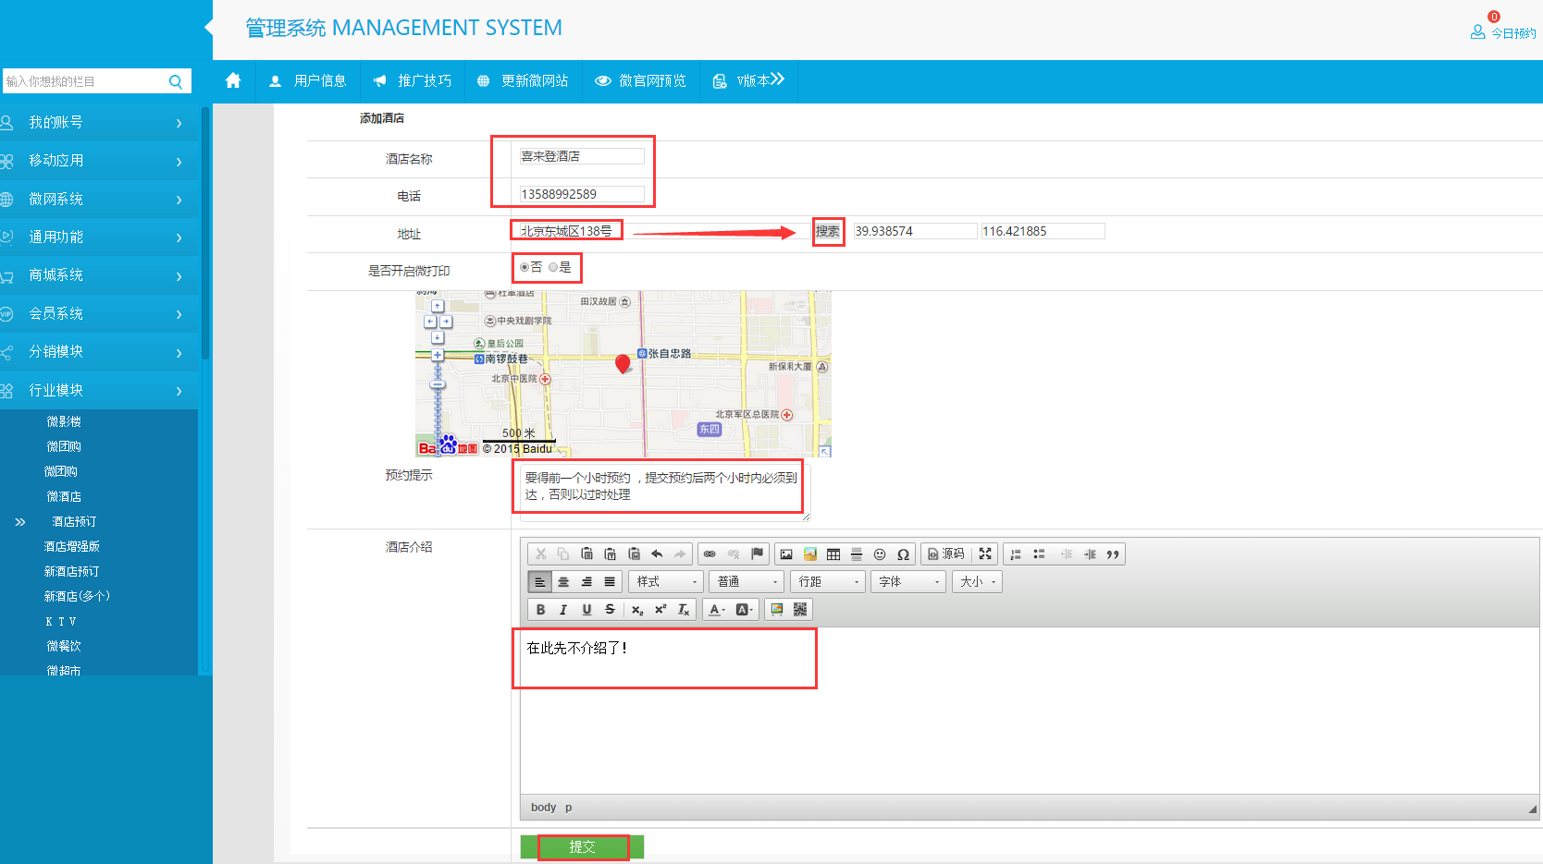Insert special character with the Omega icon

(x=903, y=554)
